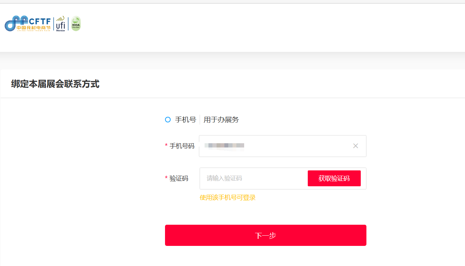Screen dimensions: 465x266
Task: Click the 手机号 radio option label
Action: (x=186, y=120)
